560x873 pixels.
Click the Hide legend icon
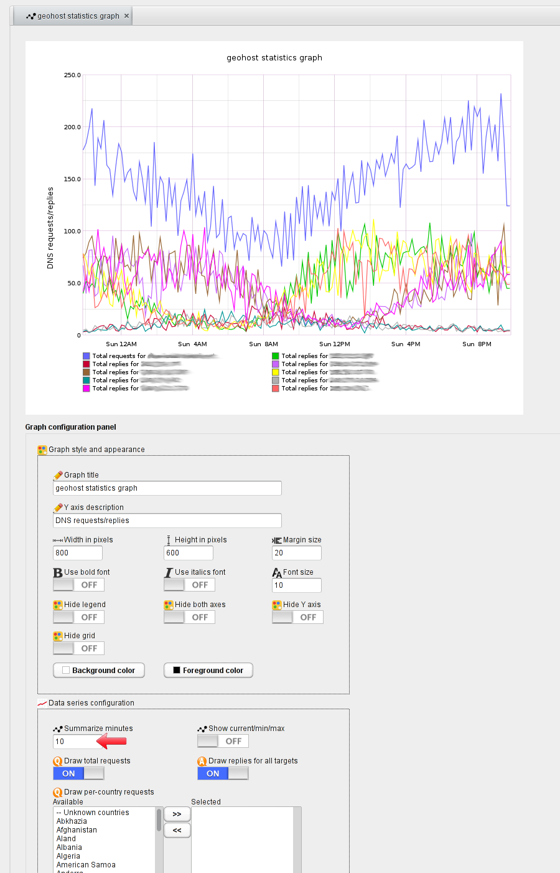(x=58, y=605)
